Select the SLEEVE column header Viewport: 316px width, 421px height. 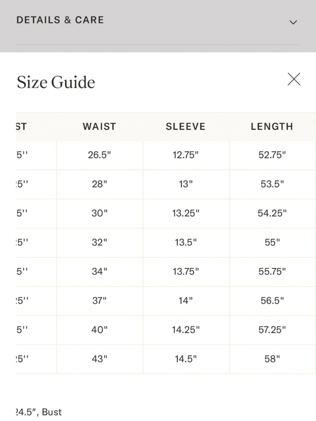[186, 127]
